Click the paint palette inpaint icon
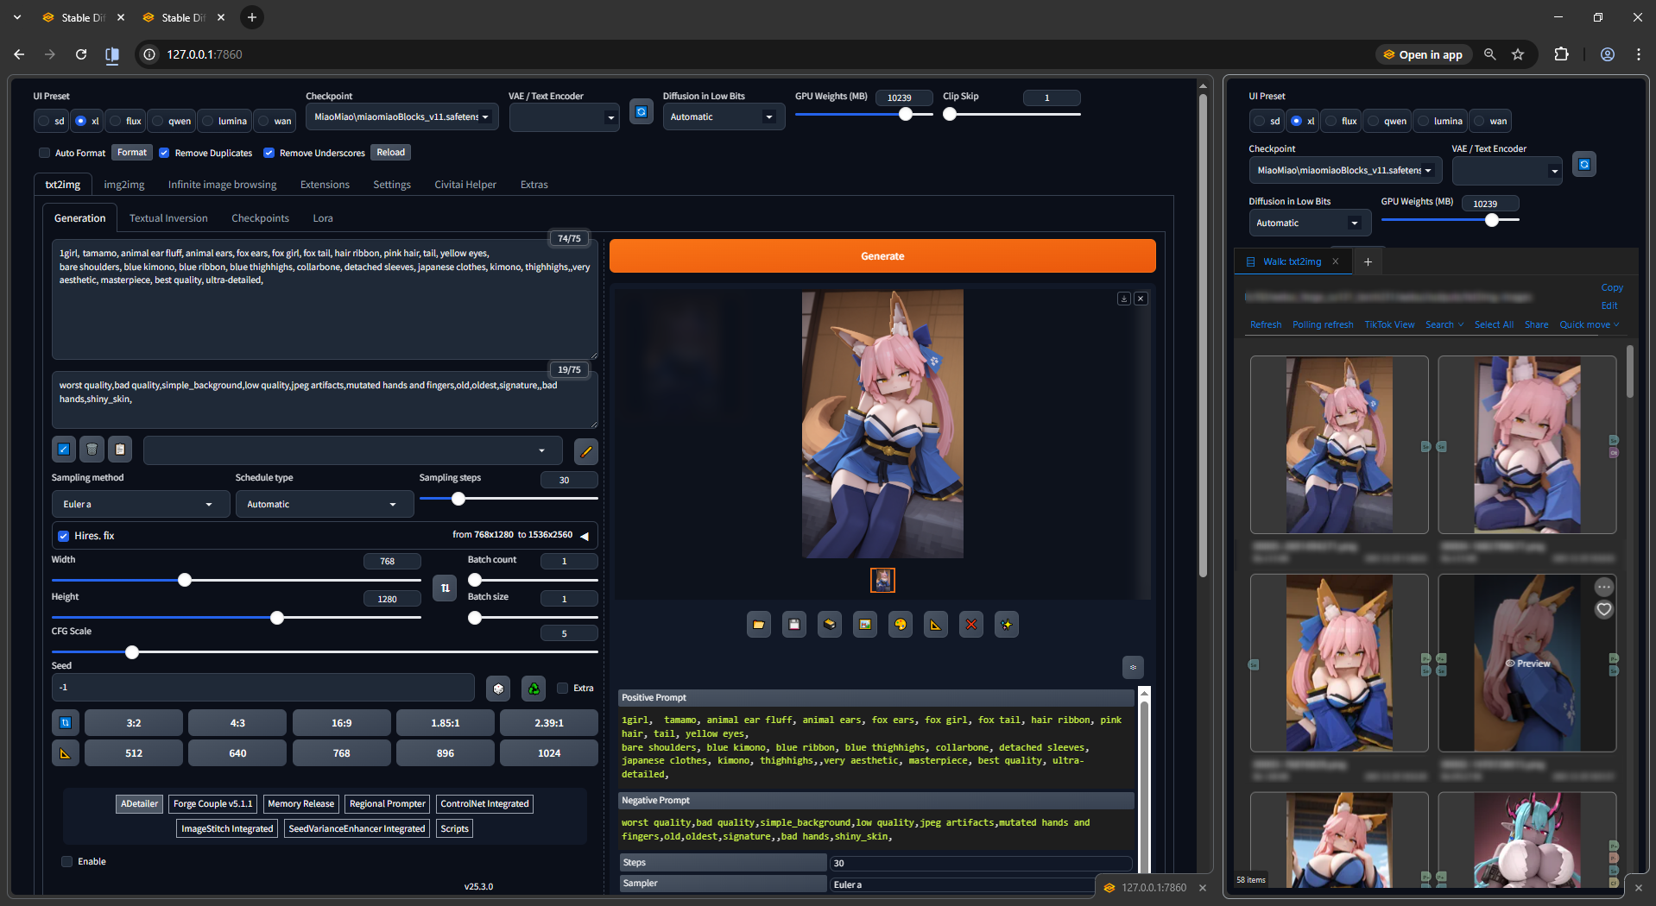Screen dimensions: 1656x906 901,625
